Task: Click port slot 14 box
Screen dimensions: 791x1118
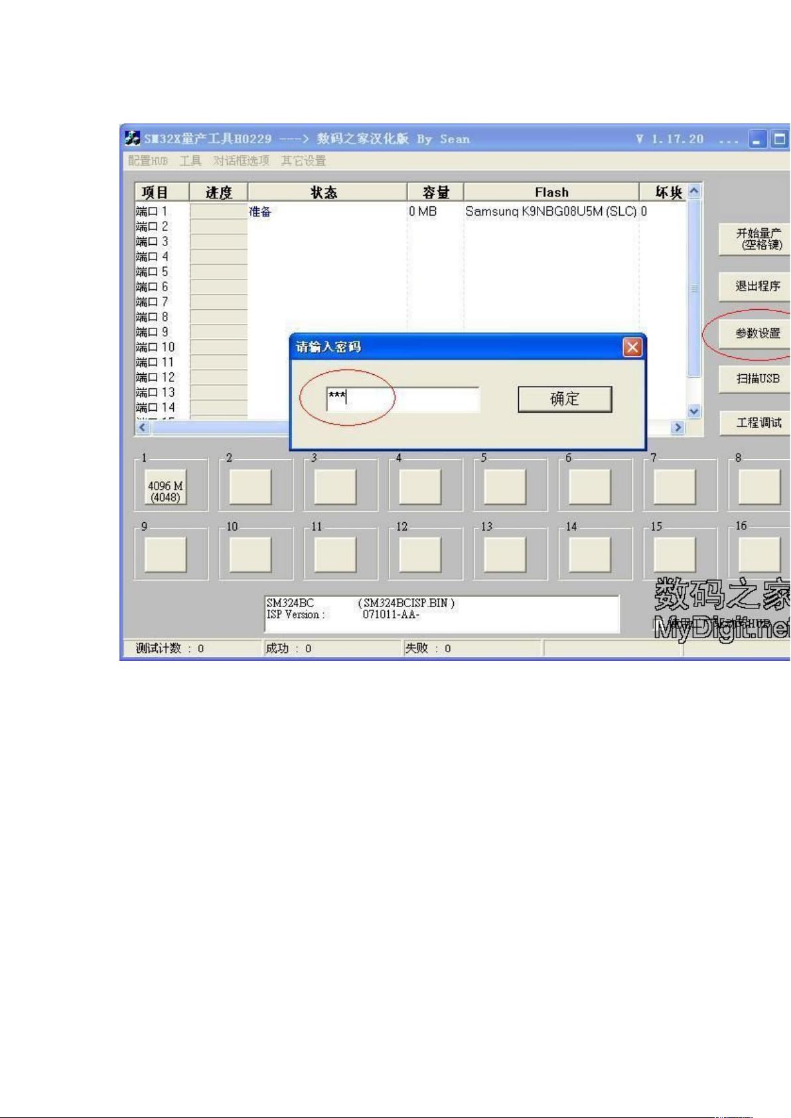Action: point(590,555)
